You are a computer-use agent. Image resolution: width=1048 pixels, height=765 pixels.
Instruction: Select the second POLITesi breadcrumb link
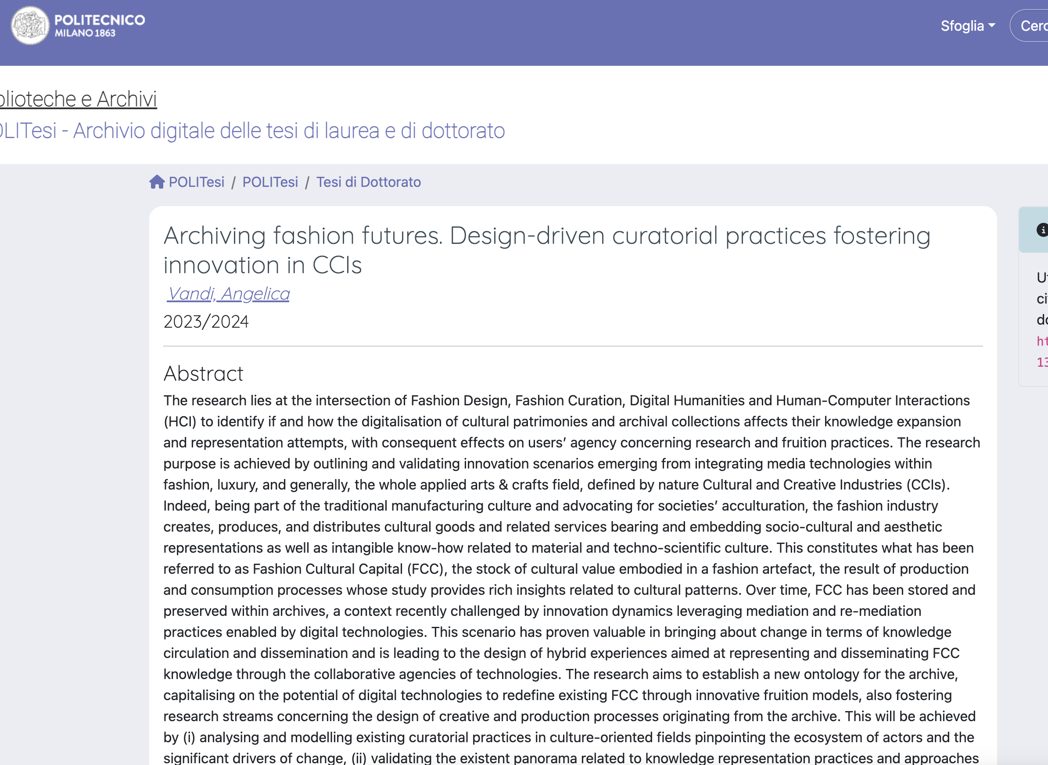pos(270,182)
